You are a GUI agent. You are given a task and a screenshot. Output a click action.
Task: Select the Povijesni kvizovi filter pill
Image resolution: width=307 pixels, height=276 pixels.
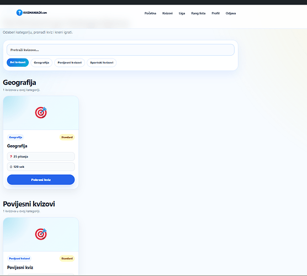tap(70, 62)
